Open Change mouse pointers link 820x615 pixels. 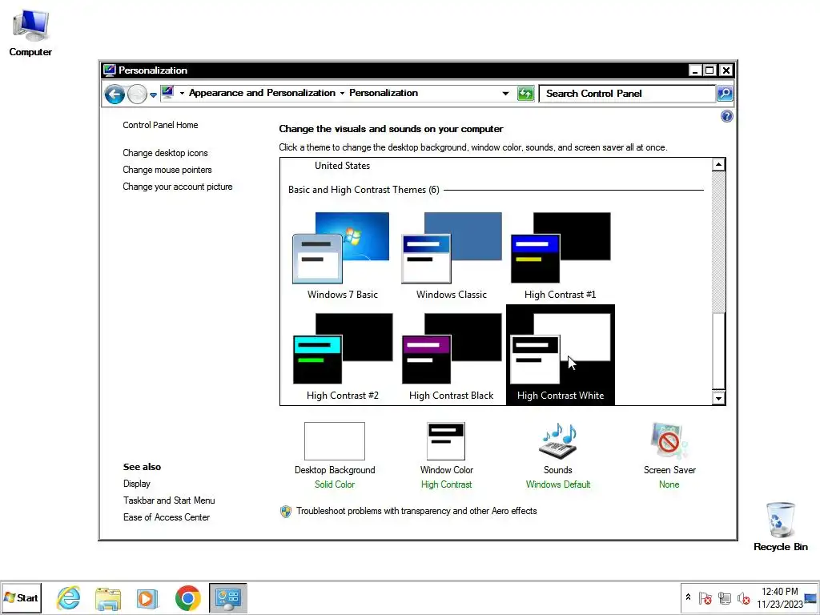click(x=167, y=170)
